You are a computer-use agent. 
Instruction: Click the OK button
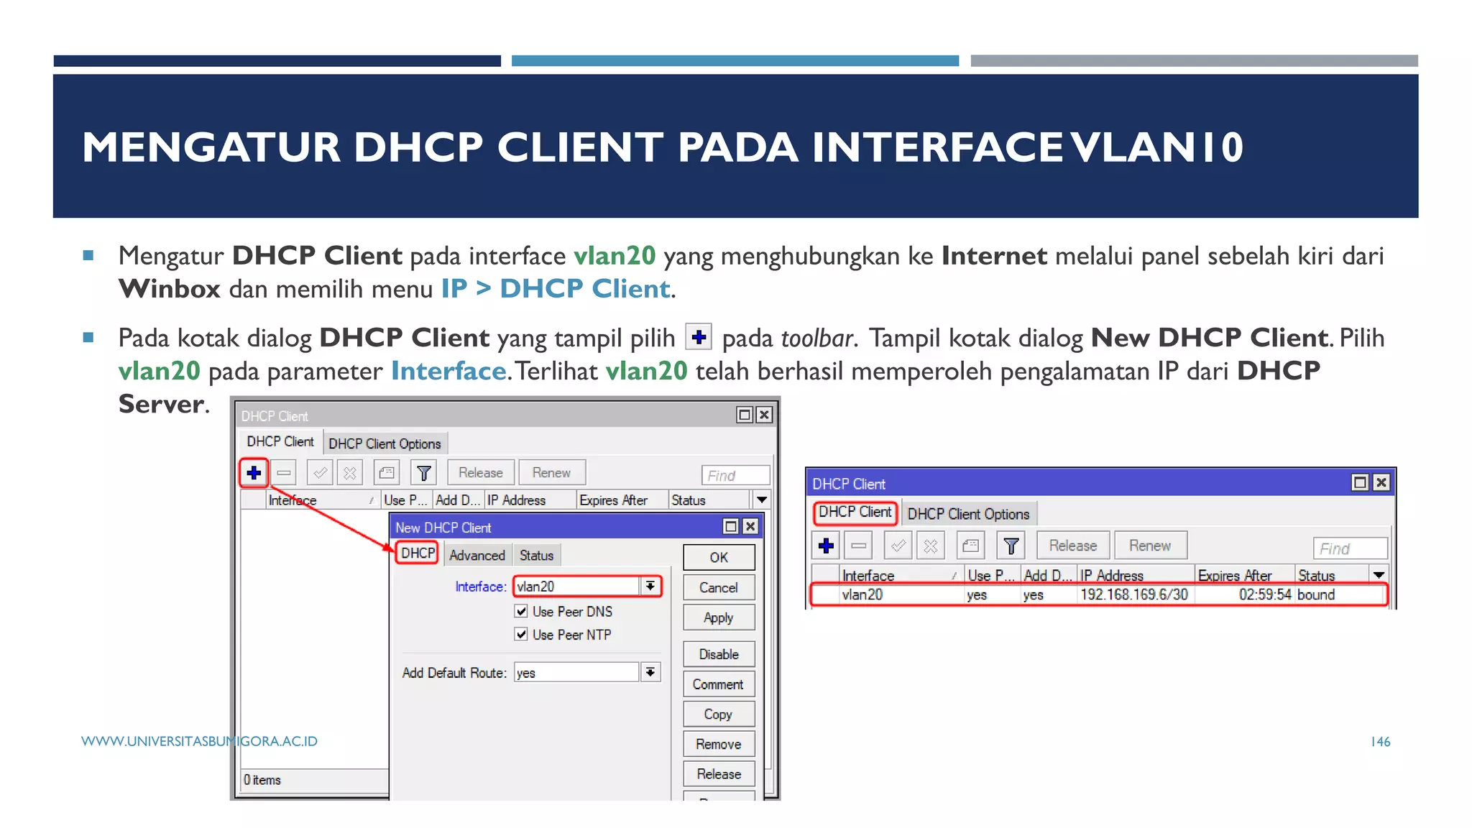(719, 558)
